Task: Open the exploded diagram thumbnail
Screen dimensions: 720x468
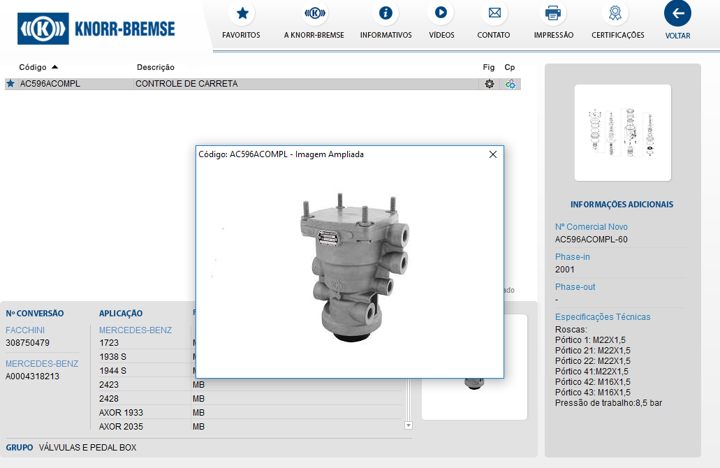Action: [622, 133]
